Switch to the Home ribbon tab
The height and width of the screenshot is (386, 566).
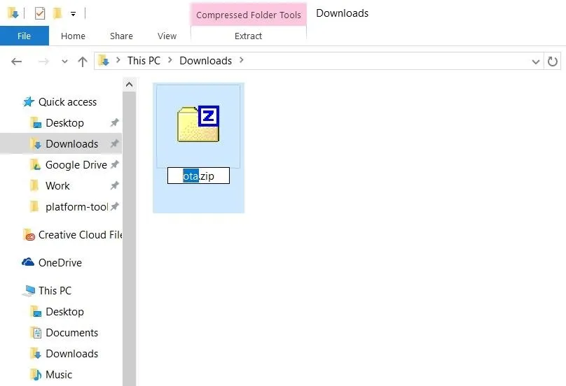73,36
